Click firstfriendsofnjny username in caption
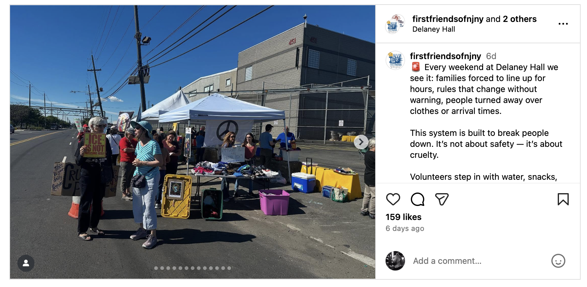This screenshot has width=587, height=287. (x=445, y=56)
